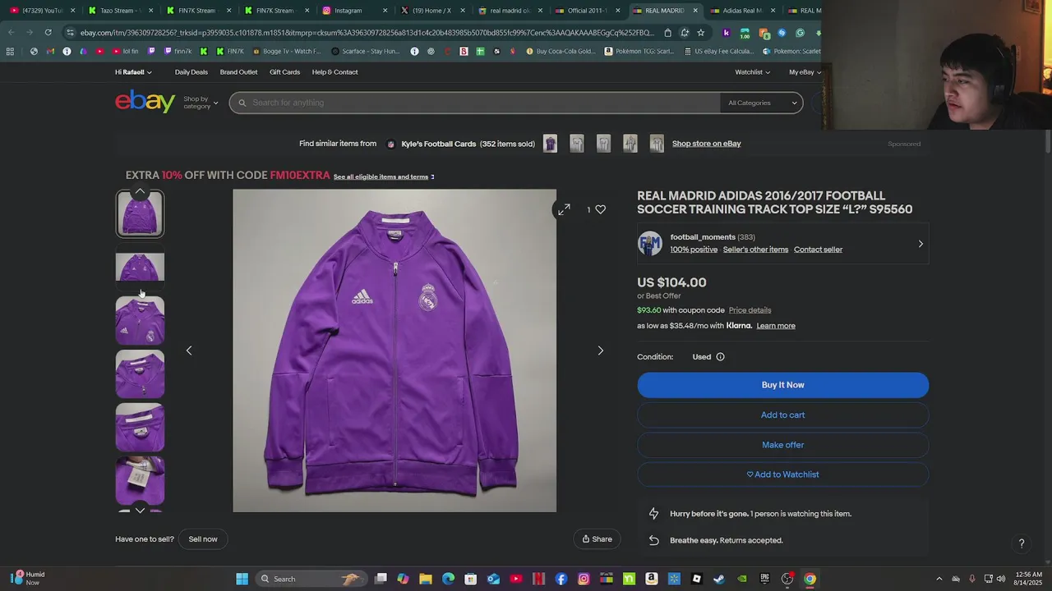Select the first jacket thumbnail
Screen dimensions: 1052x591
(x=140, y=213)
